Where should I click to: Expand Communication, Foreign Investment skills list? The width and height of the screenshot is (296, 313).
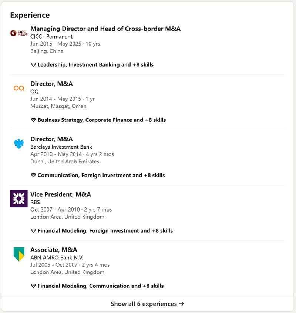tap(101, 175)
